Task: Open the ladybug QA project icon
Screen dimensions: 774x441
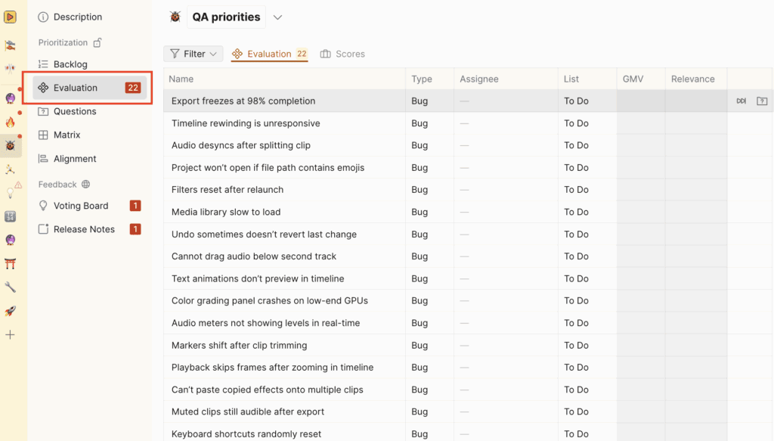Action: [x=10, y=145]
